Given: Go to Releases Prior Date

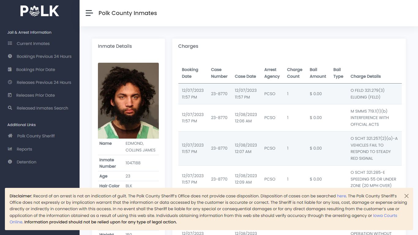Looking at the screenshot, I should 35,95.
